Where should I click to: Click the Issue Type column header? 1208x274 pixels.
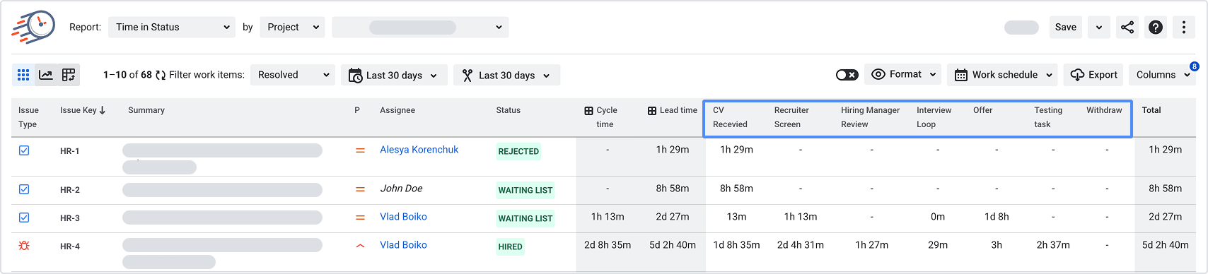(x=28, y=117)
